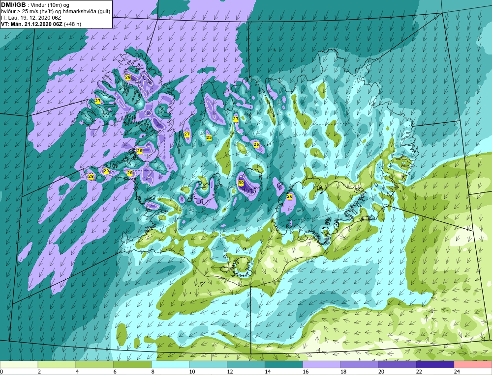Click the 18–20 m/s purple legend swatch

(x=359, y=365)
